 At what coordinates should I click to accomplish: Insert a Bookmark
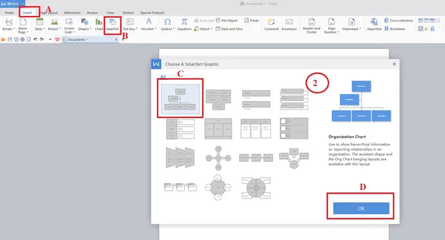pyautogui.click(x=394, y=29)
